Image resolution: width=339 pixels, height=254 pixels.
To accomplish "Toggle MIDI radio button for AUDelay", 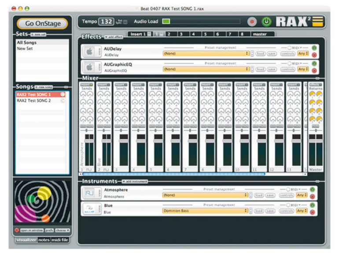I will click(x=290, y=47).
